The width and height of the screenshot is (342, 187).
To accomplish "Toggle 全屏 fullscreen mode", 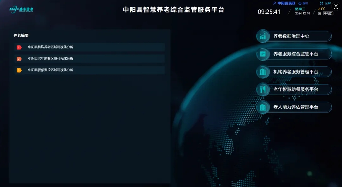I will click(328, 3).
